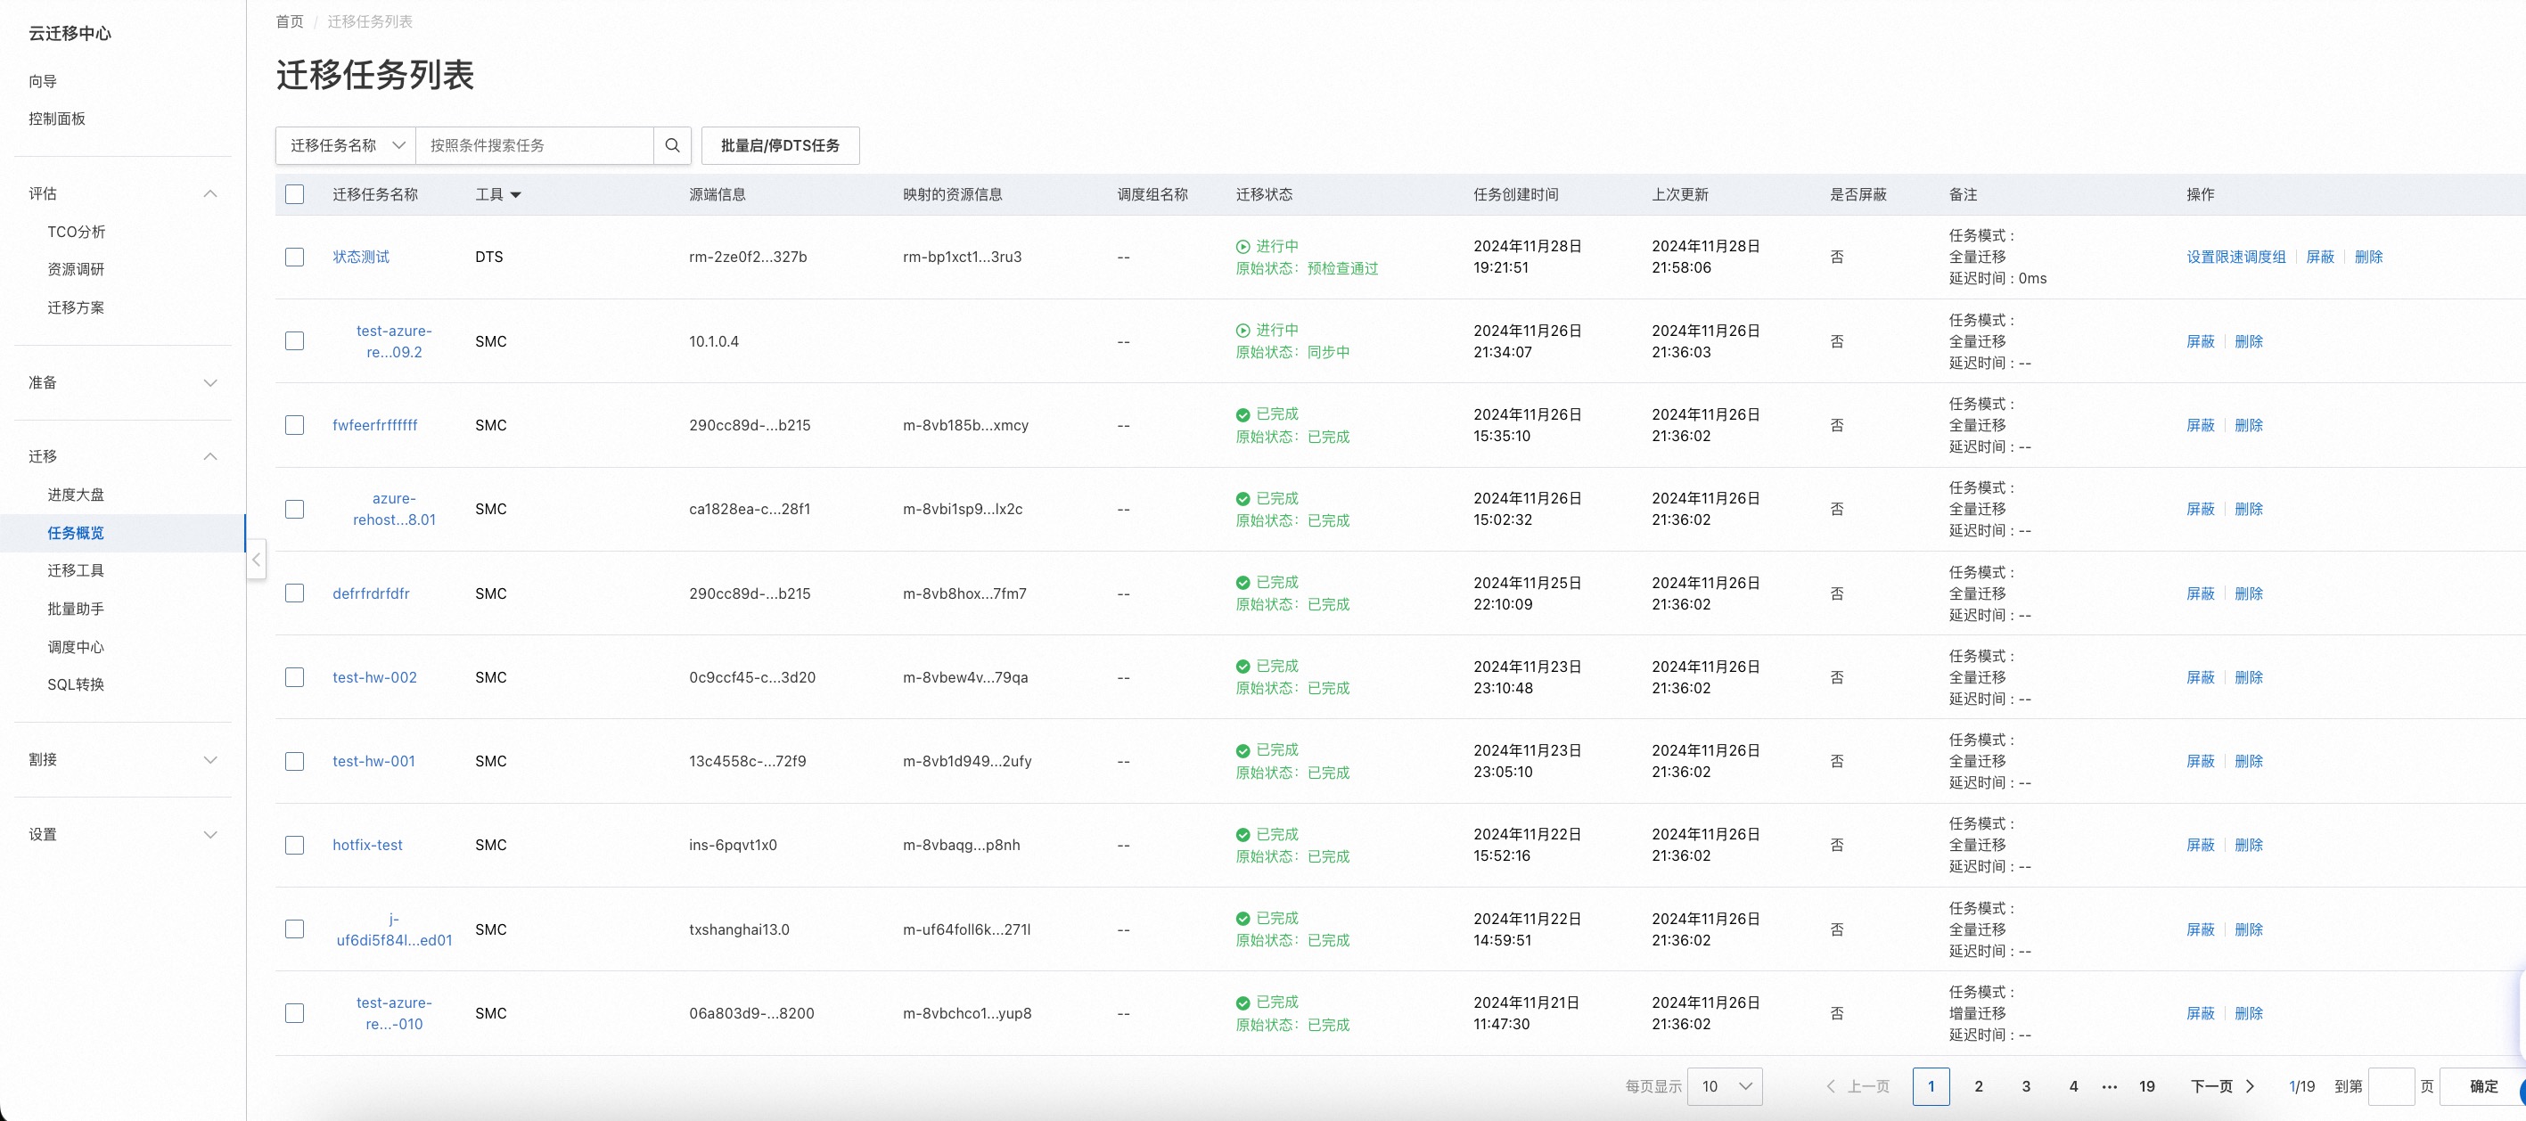This screenshot has height=1121, width=2526.
Task: Open 向导 in the sidebar
Action: pos(43,81)
